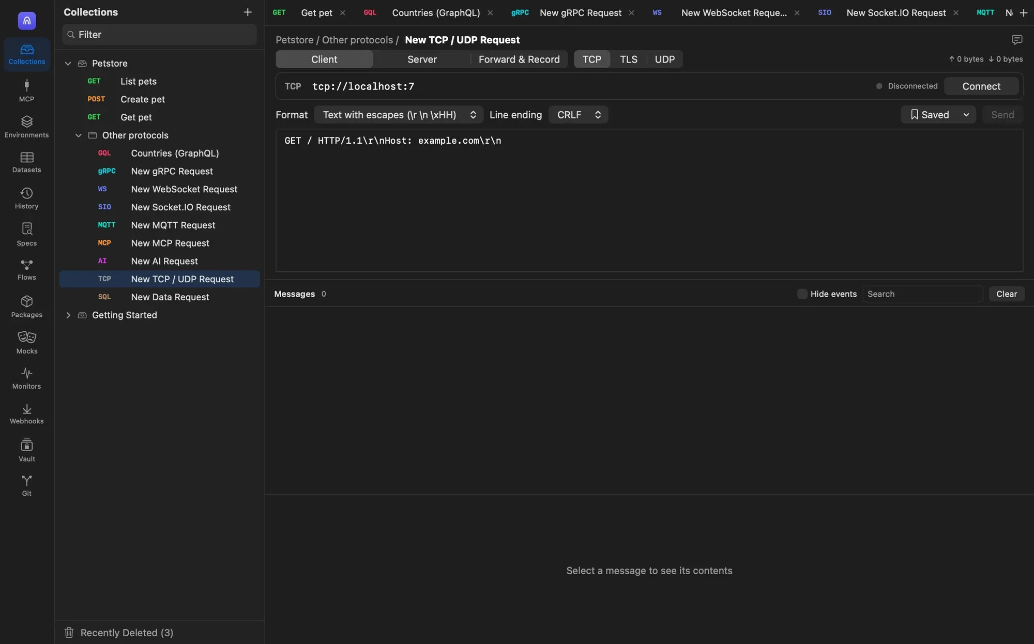Open a new tab with plus icon
1034x644 pixels.
(x=1023, y=12)
